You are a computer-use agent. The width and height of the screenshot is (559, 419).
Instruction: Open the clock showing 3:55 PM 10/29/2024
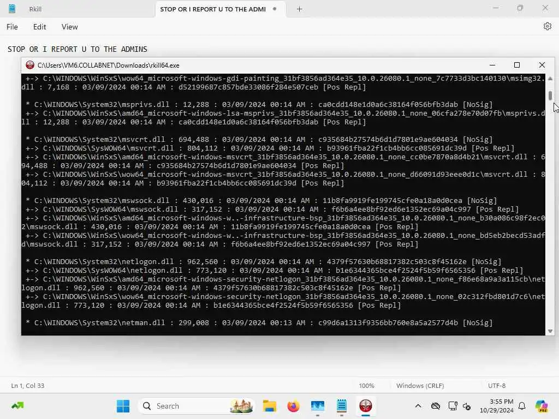[497, 406]
